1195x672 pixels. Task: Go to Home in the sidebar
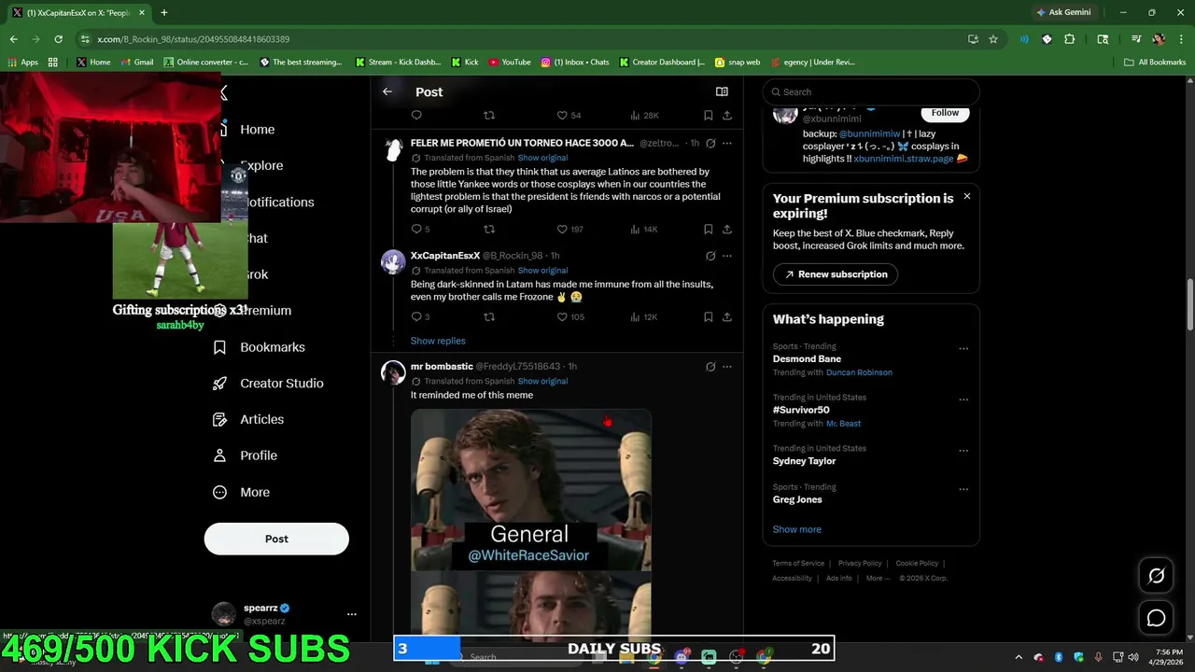pos(257,130)
